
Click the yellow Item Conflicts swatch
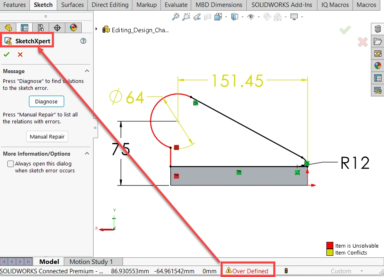(x=330, y=252)
